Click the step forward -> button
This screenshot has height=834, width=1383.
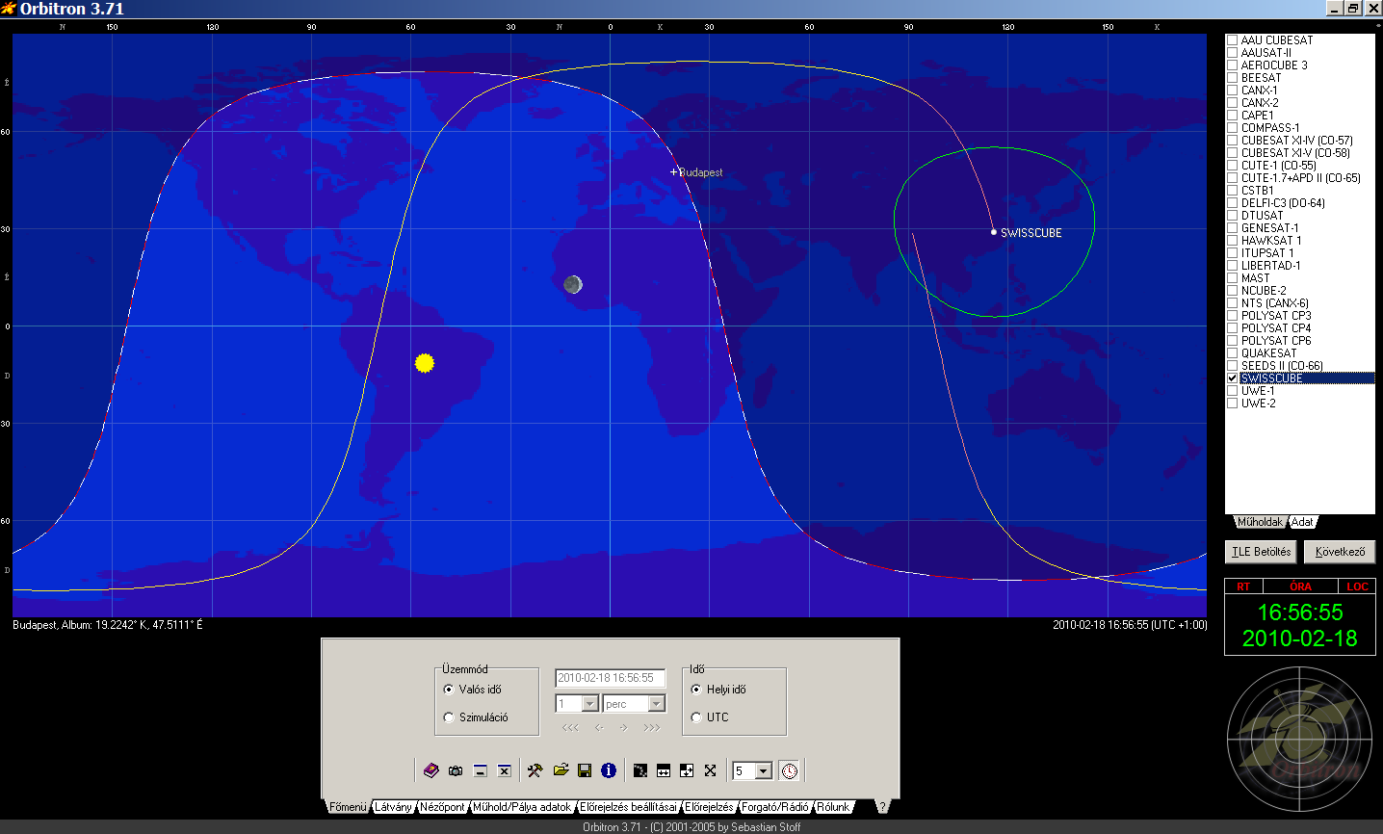(x=623, y=728)
